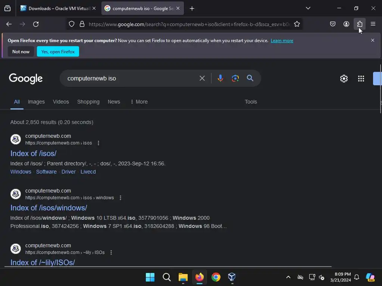Open Google quick settings gear
This screenshot has width=382, height=286.
click(x=344, y=79)
